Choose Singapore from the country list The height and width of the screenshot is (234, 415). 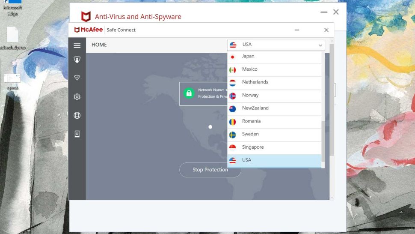275,147
